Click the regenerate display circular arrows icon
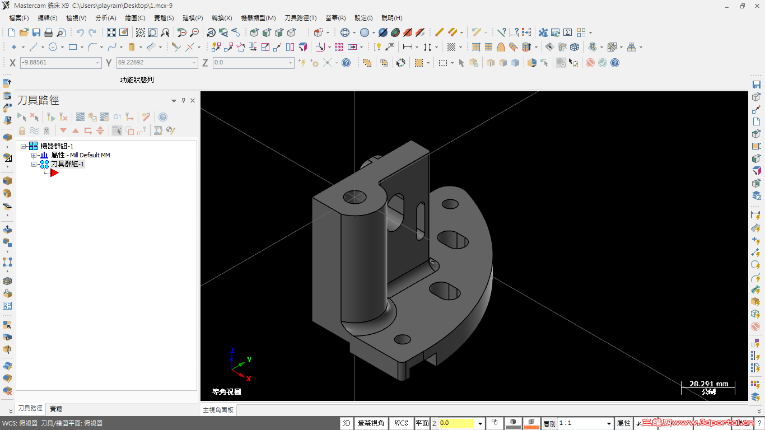765x430 pixels. 401,63
